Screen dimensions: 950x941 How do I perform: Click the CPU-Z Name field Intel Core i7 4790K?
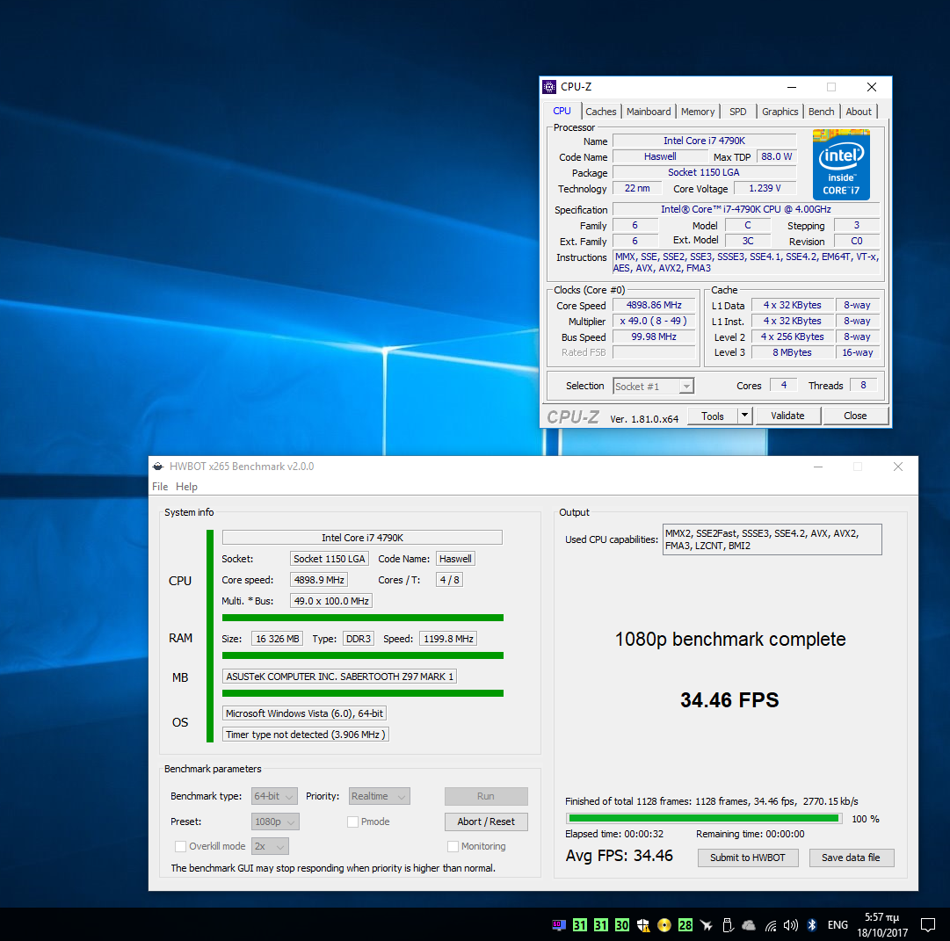(704, 141)
